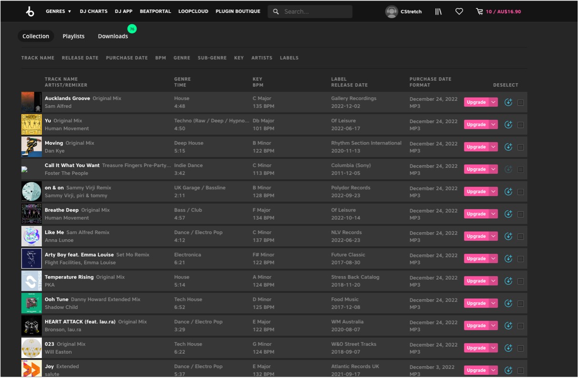This screenshot has width=580, height=379.
Task: Select checkbox for Breathe Deep
Action: [521, 214]
